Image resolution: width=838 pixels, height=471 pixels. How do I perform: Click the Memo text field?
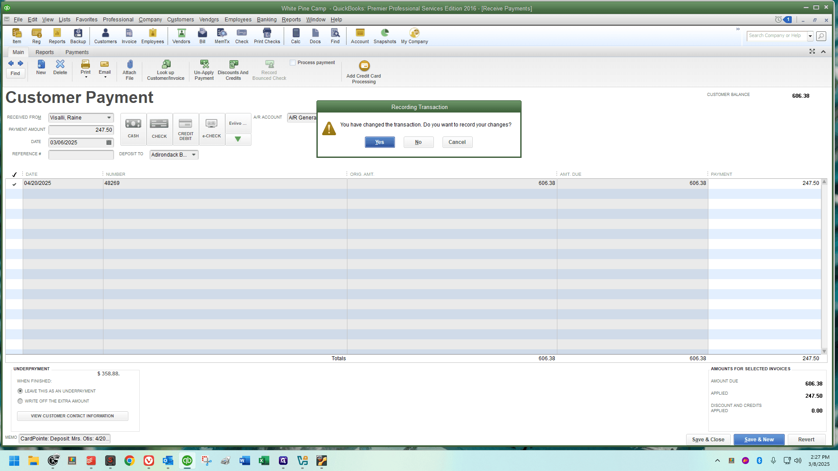click(x=65, y=439)
